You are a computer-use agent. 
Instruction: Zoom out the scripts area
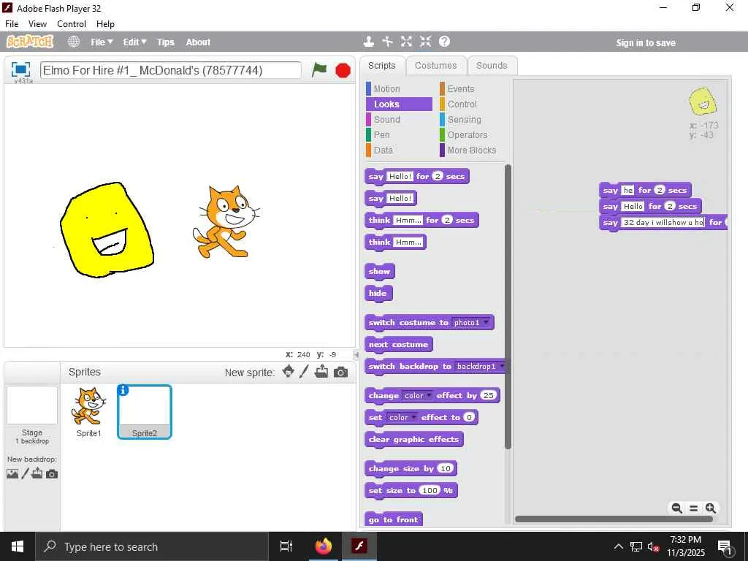[x=676, y=508]
